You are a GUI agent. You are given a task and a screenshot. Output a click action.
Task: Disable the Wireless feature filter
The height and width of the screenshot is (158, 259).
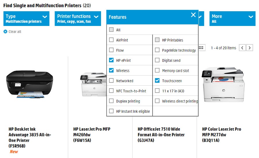111,70
